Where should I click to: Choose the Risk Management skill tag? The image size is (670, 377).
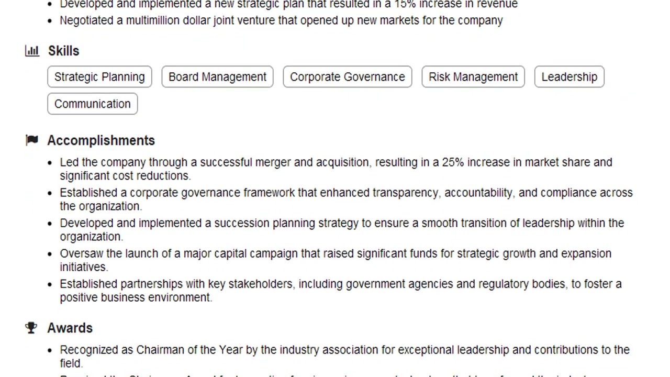coord(473,77)
